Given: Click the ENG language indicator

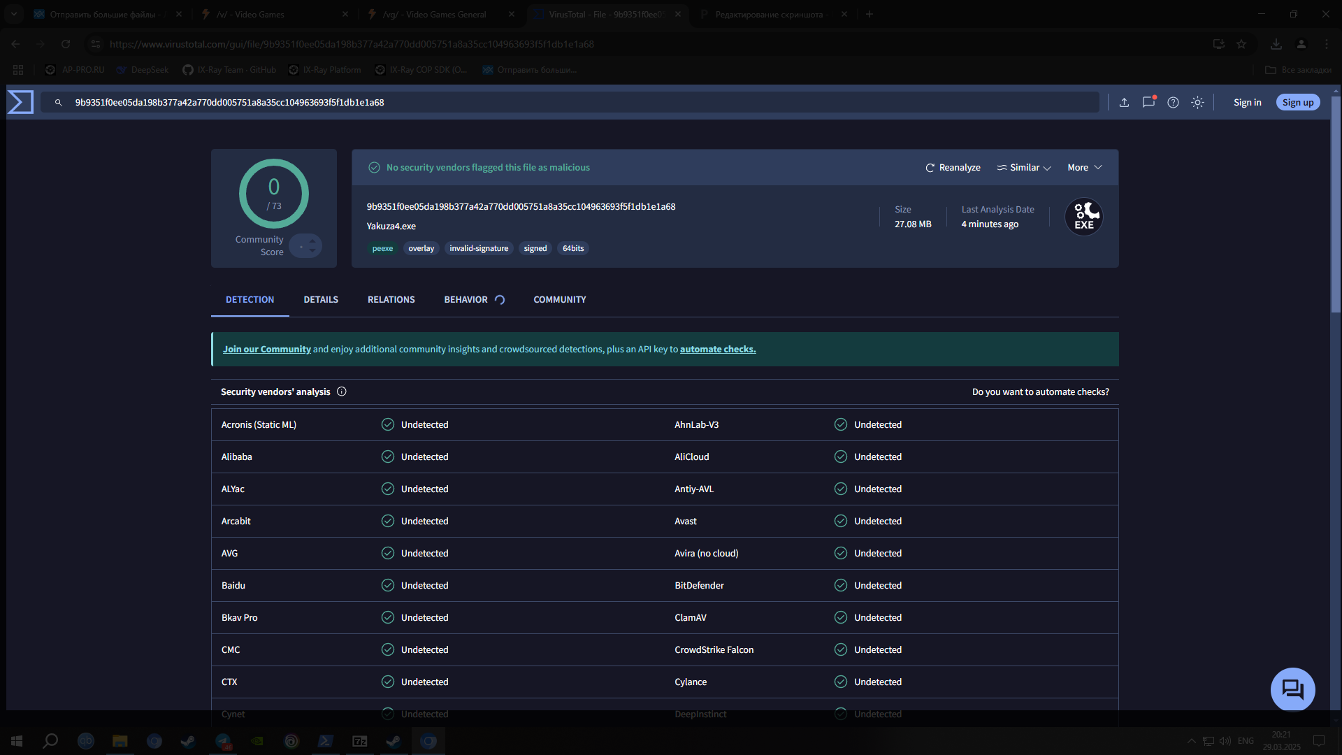Looking at the screenshot, I should click(x=1246, y=741).
